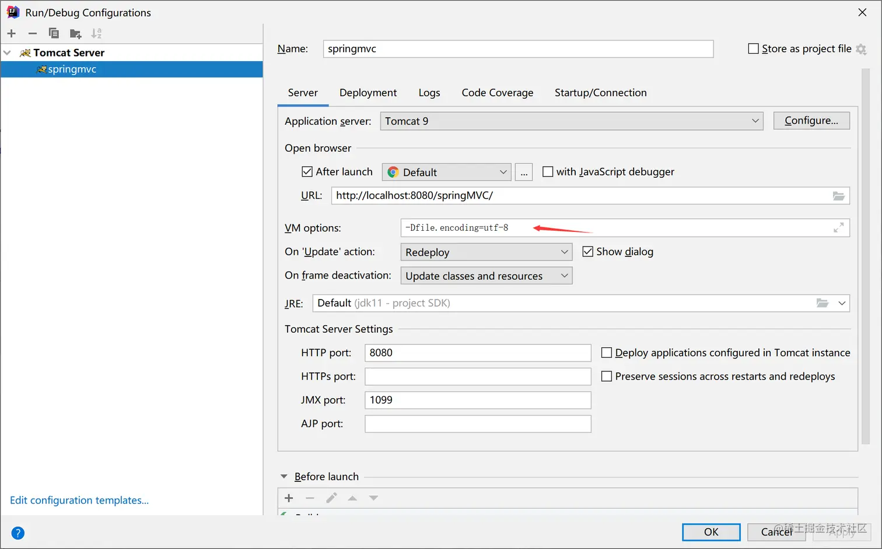Screen dimensions: 882x549
Task: Open the On 'Update' action Redeploy dropdown
Action: pos(487,252)
